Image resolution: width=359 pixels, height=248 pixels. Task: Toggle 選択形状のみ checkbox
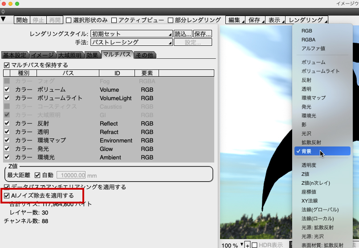(69, 20)
